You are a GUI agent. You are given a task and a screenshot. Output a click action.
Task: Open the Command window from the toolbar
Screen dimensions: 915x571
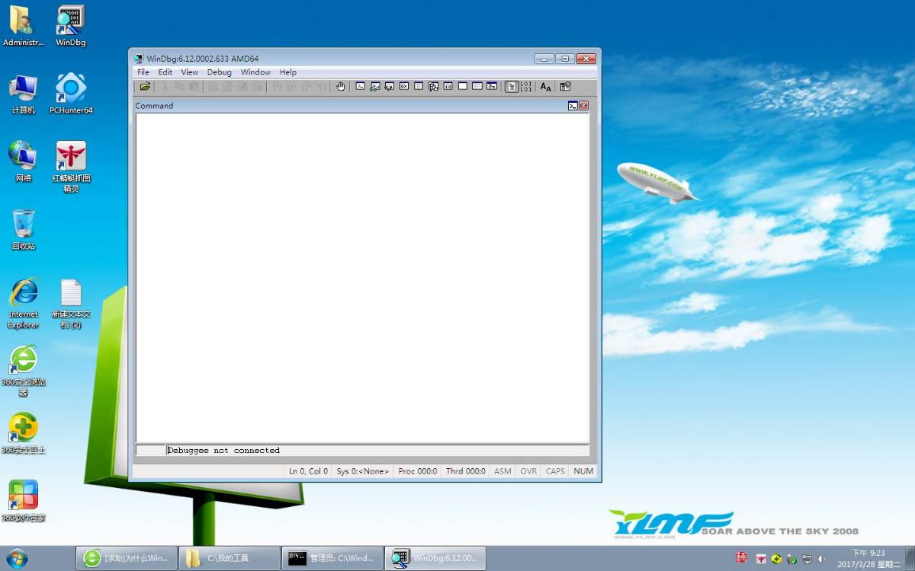click(361, 86)
